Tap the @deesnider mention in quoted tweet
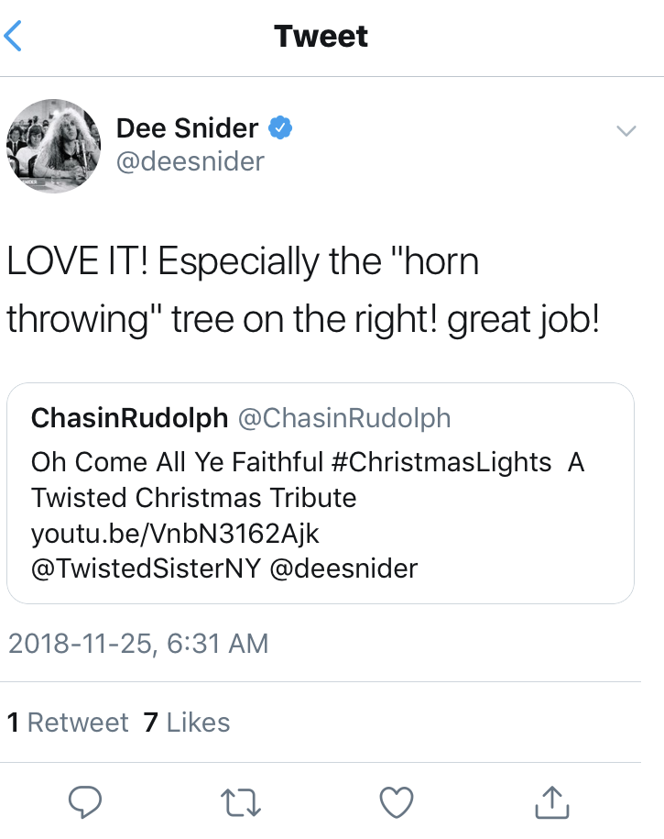Image resolution: width=664 pixels, height=839 pixels. [344, 569]
